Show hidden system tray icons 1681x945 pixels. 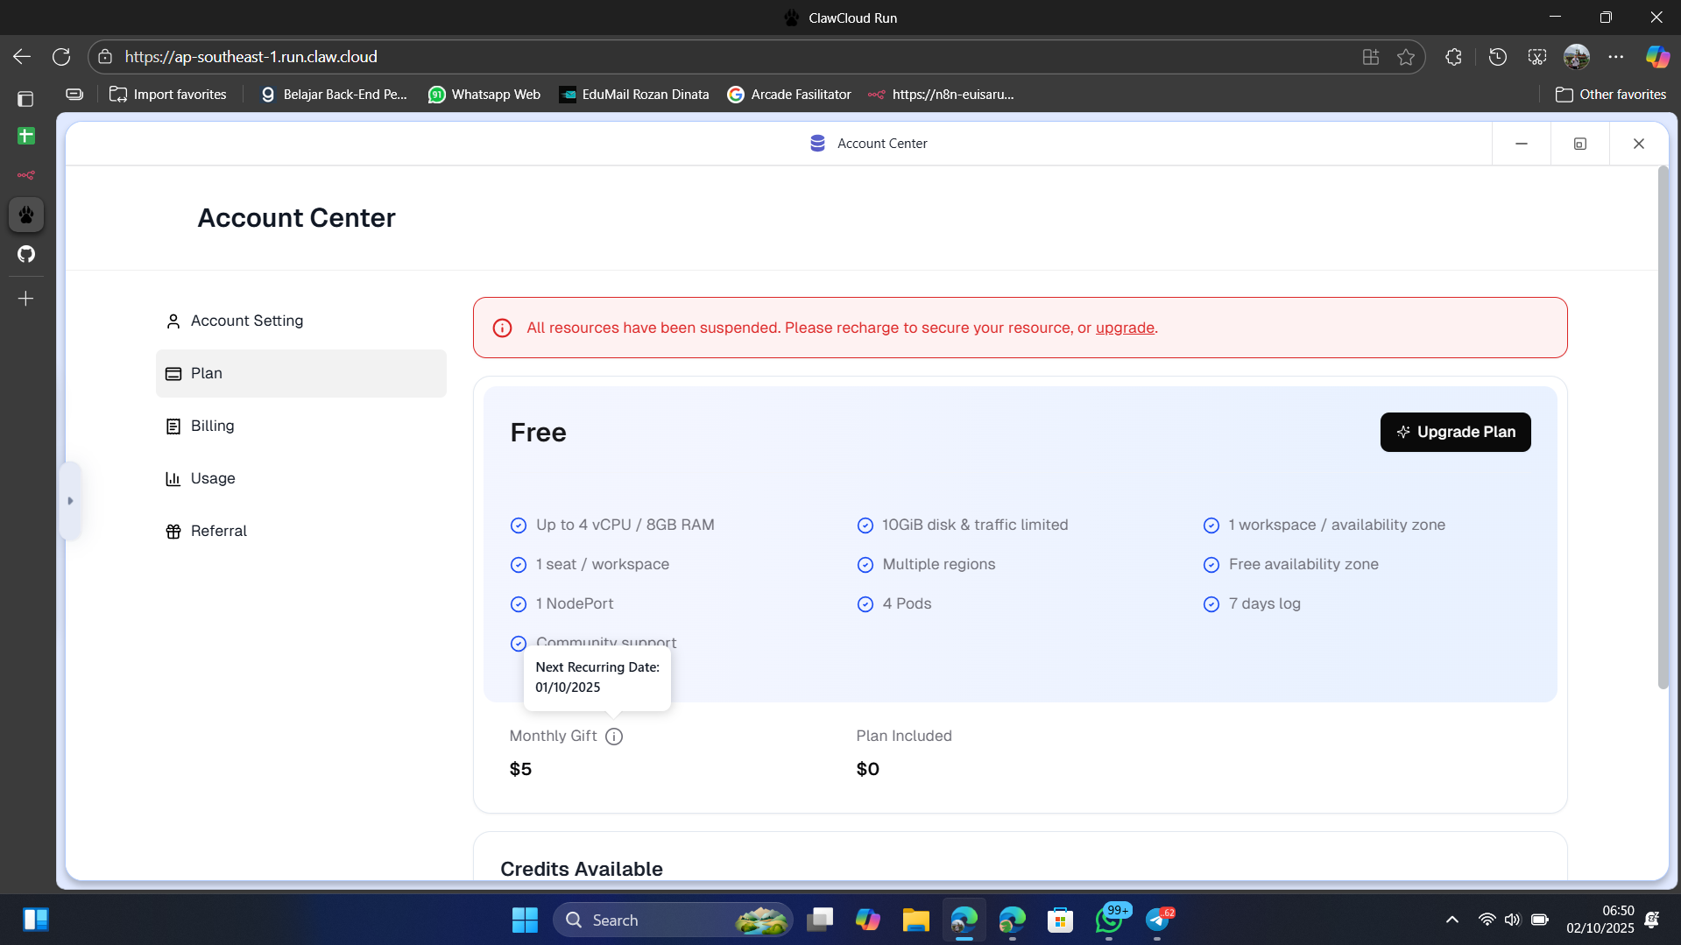point(1451,920)
